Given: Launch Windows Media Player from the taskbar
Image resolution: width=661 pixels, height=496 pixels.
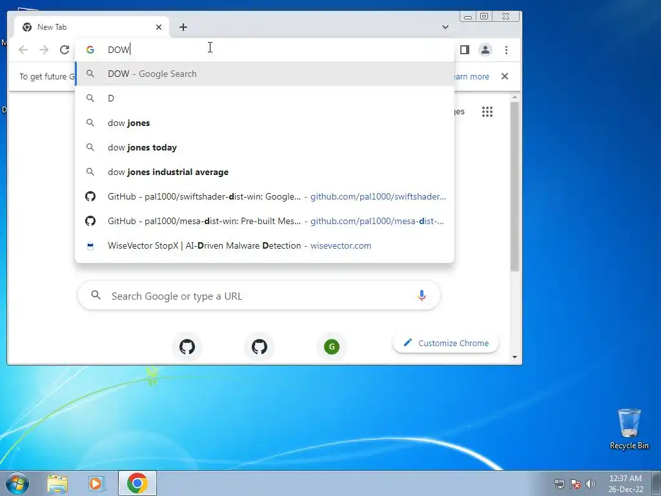Looking at the screenshot, I should [x=96, y=484].
